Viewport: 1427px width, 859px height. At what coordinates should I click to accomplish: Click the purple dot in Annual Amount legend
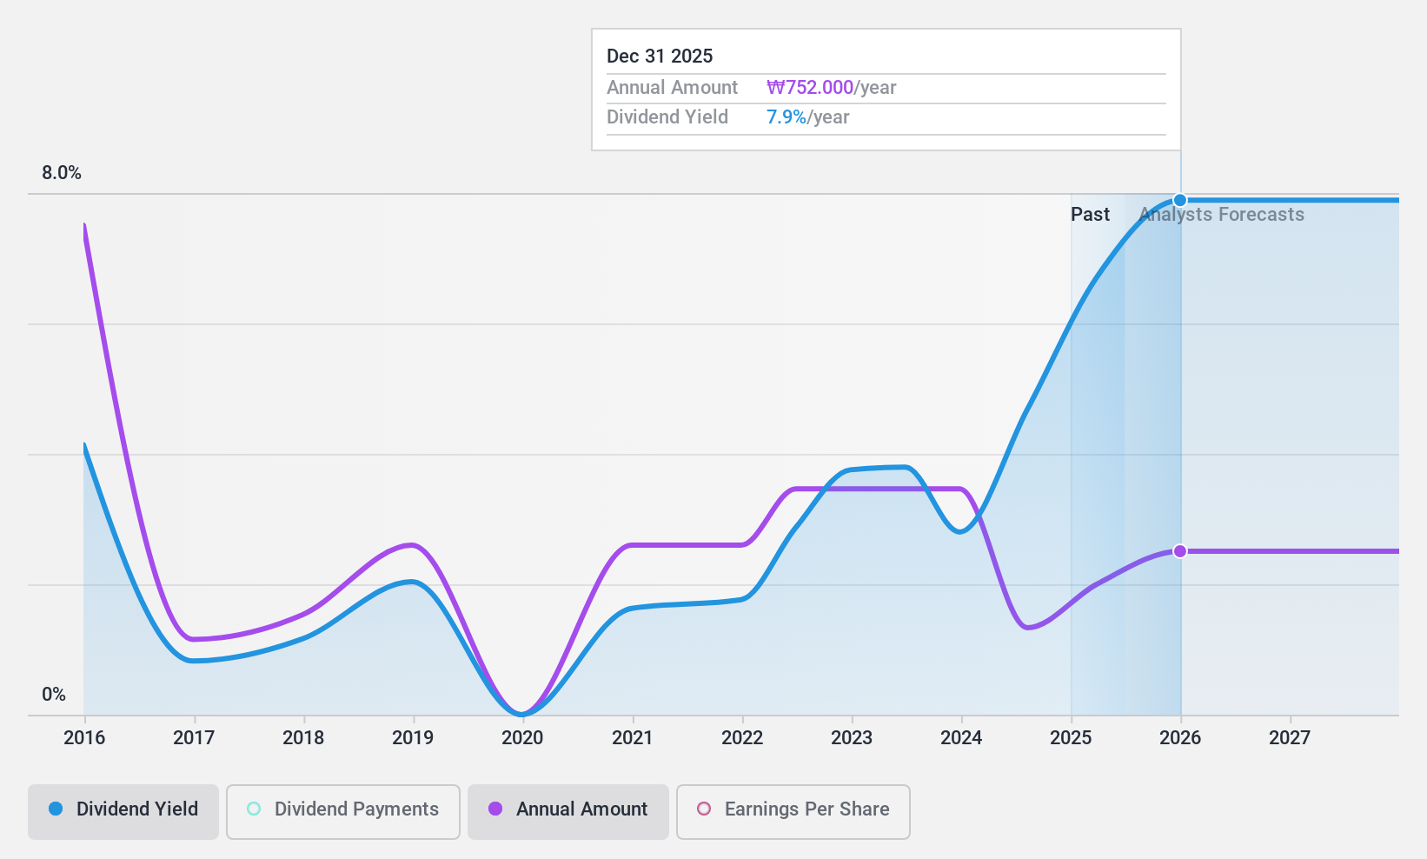pos(495,809)
